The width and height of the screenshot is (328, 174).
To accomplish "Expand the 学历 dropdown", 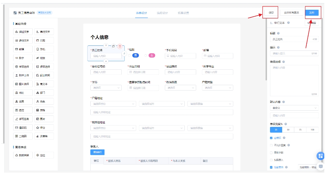I will [x=106, y=88].
